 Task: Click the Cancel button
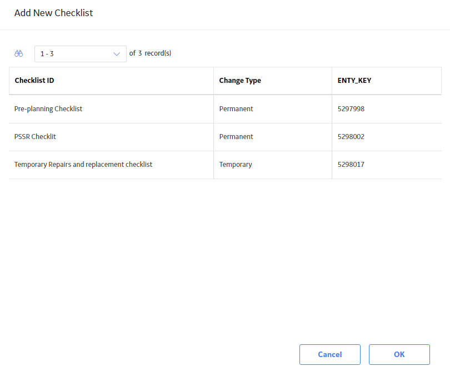330,354
